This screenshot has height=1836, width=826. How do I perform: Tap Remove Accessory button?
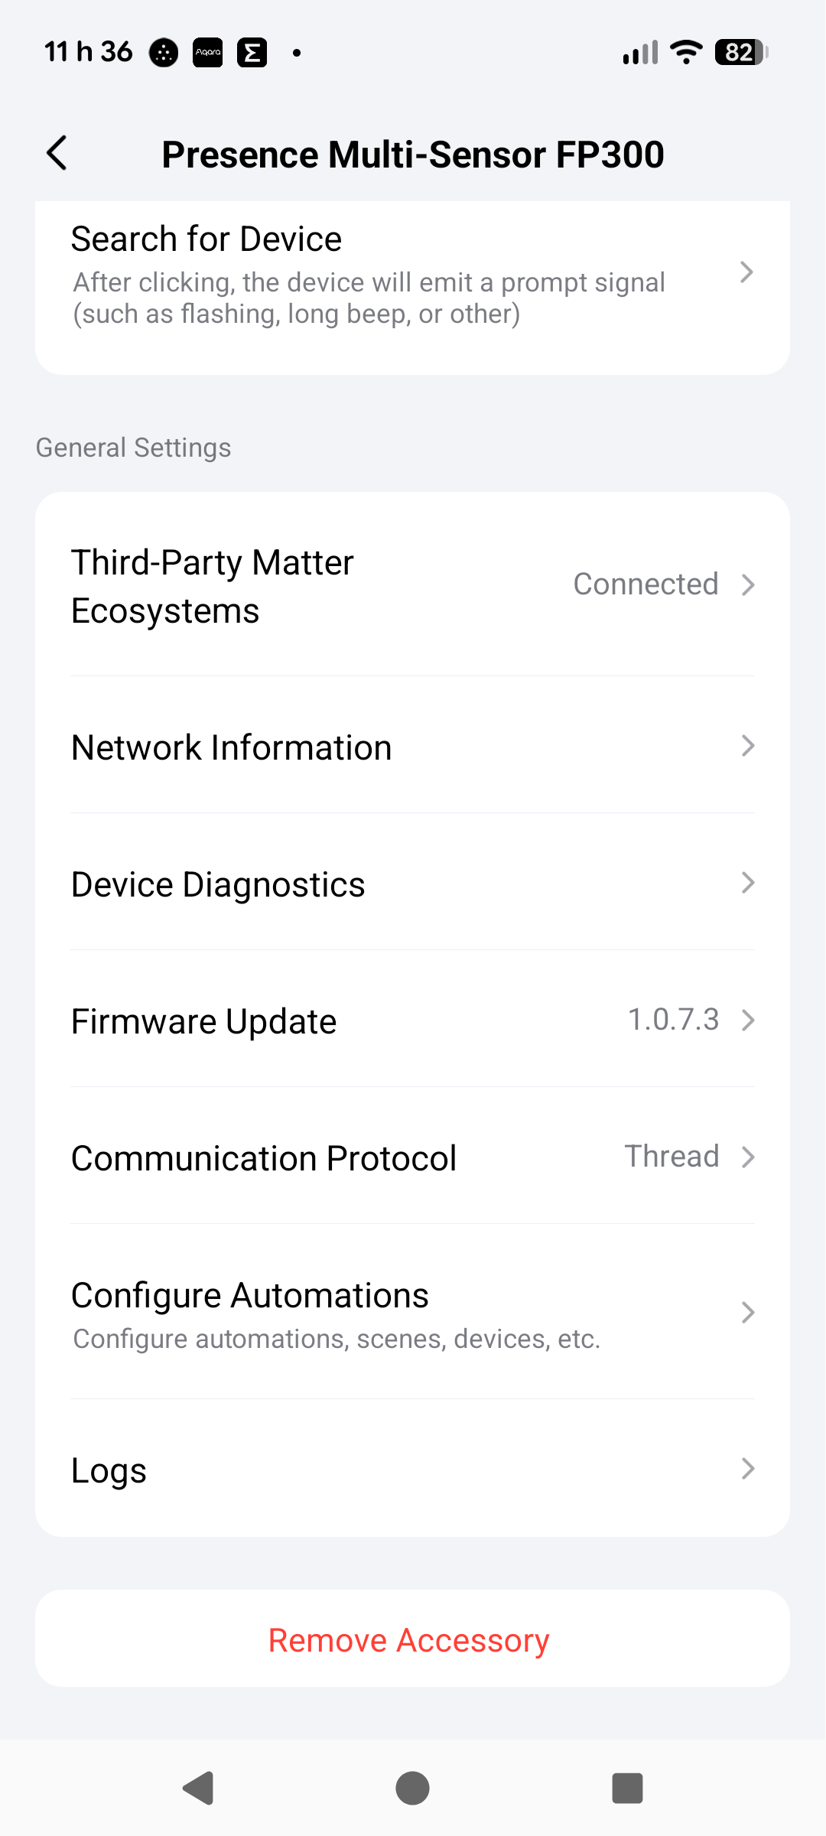(409, 1640)
